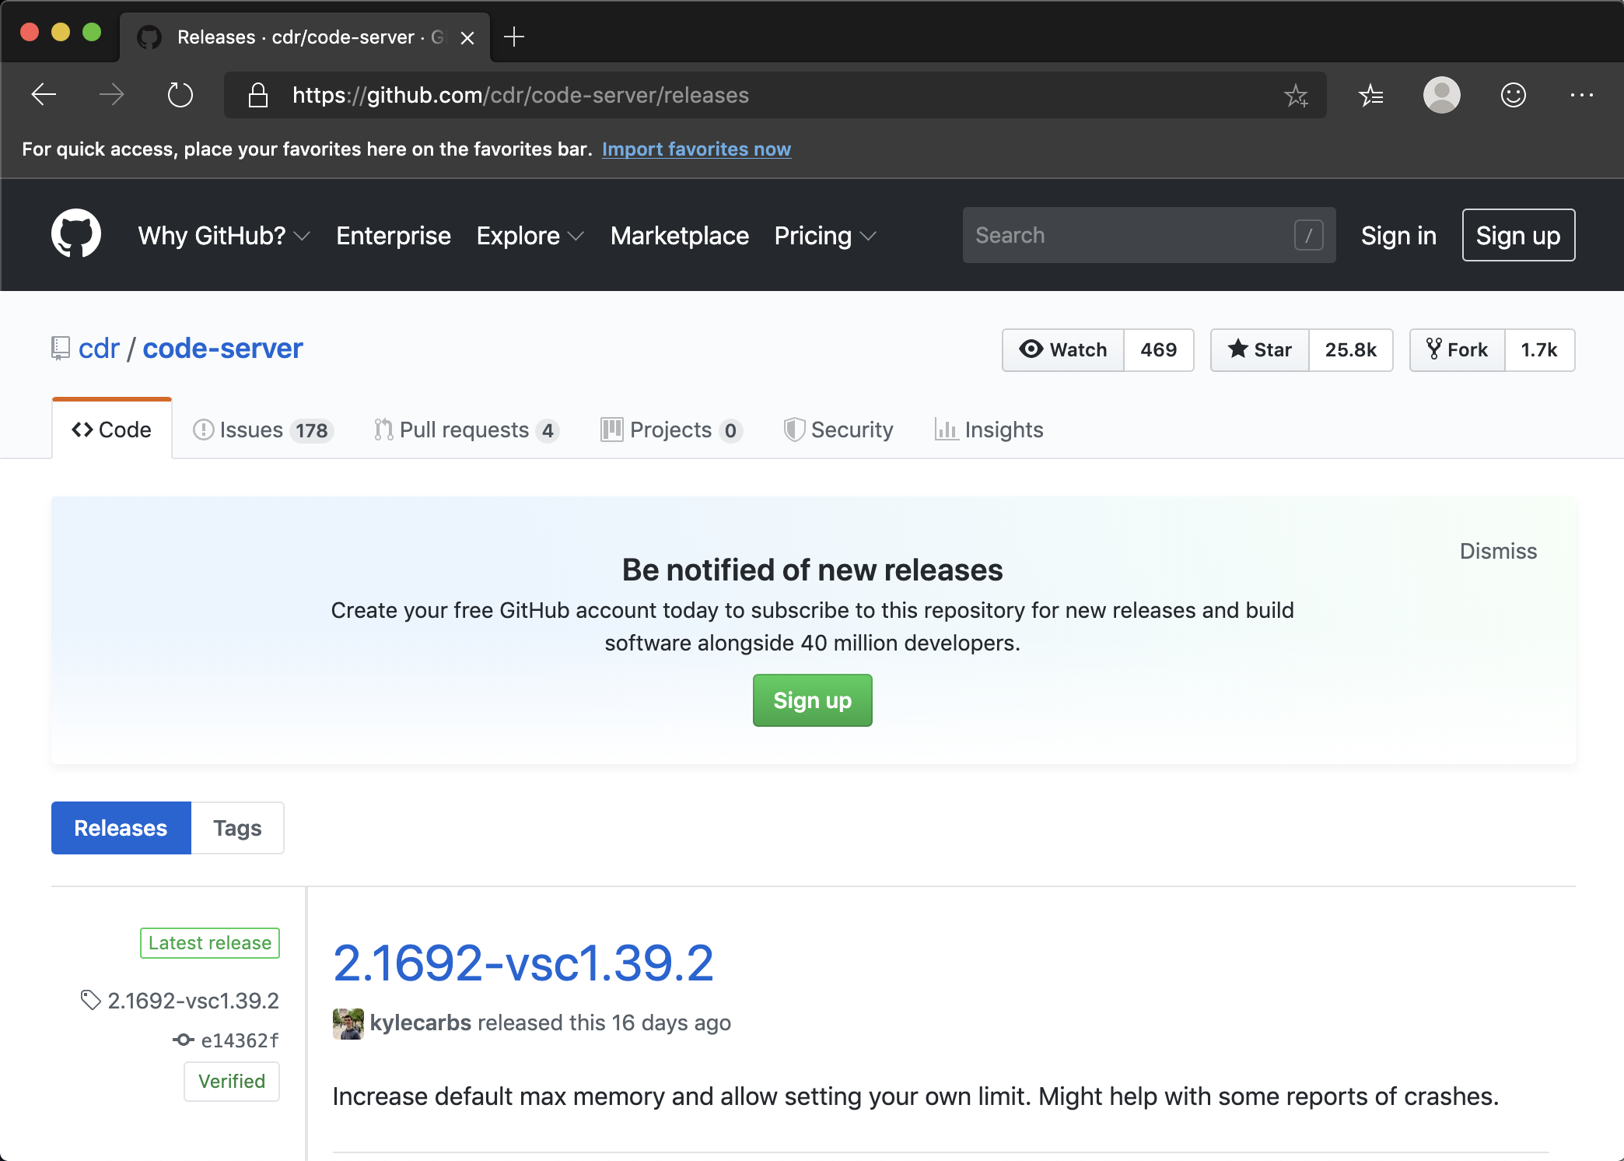Click the repository book icon
The width and height of the screenshot is (1624, 1161).
coord(61,348)
